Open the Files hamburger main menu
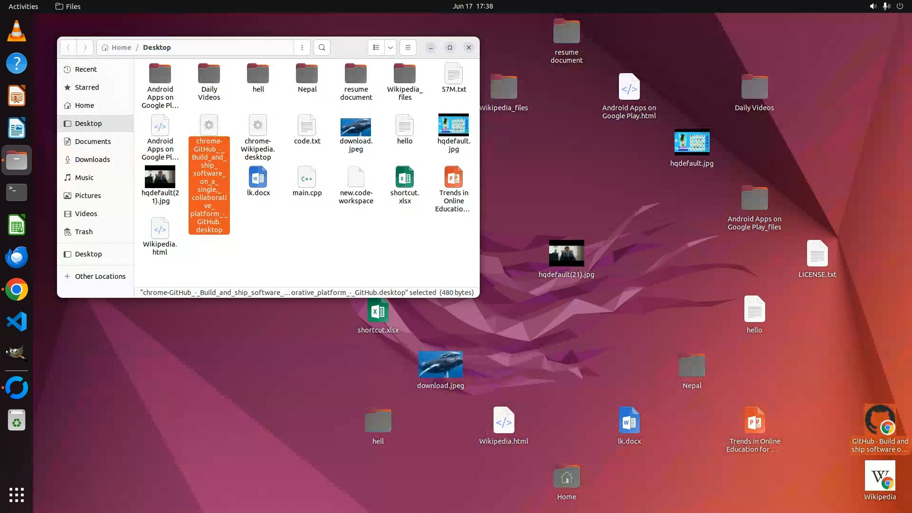The height and width of the screenshot is (513, 912). click(408, 47)
